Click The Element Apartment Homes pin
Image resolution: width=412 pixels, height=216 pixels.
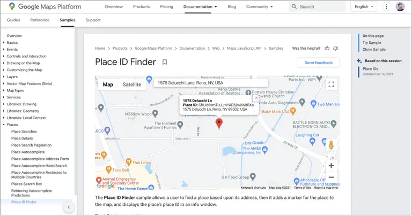coord(180,125)
